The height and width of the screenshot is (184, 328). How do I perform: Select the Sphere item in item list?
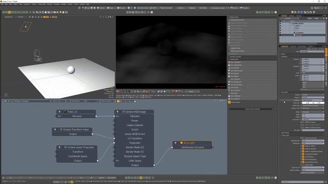coord(297,26)
